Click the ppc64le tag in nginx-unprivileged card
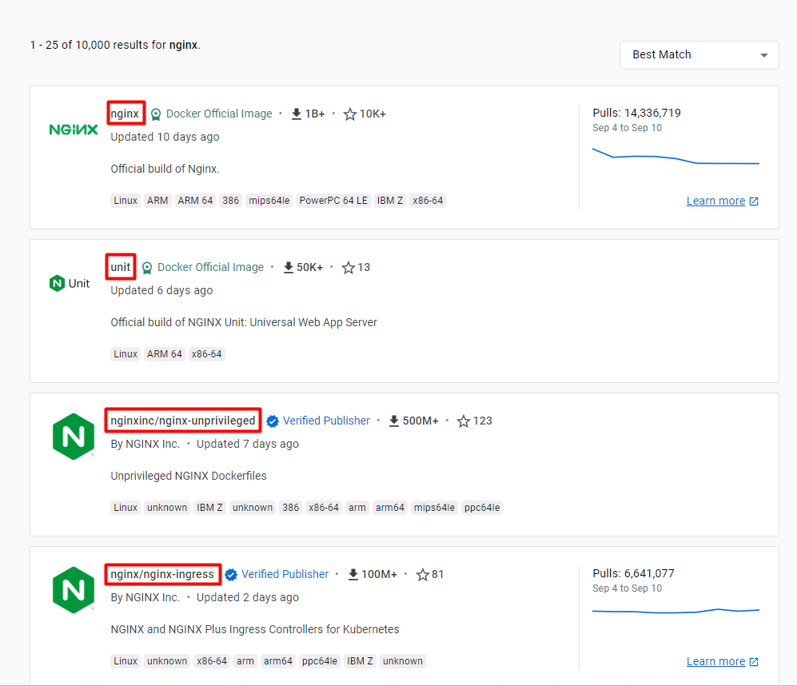 point(482,508)
